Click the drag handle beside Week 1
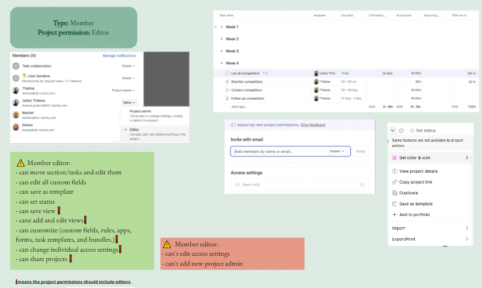This screenshot has height=288, width=482. point(215,27)
